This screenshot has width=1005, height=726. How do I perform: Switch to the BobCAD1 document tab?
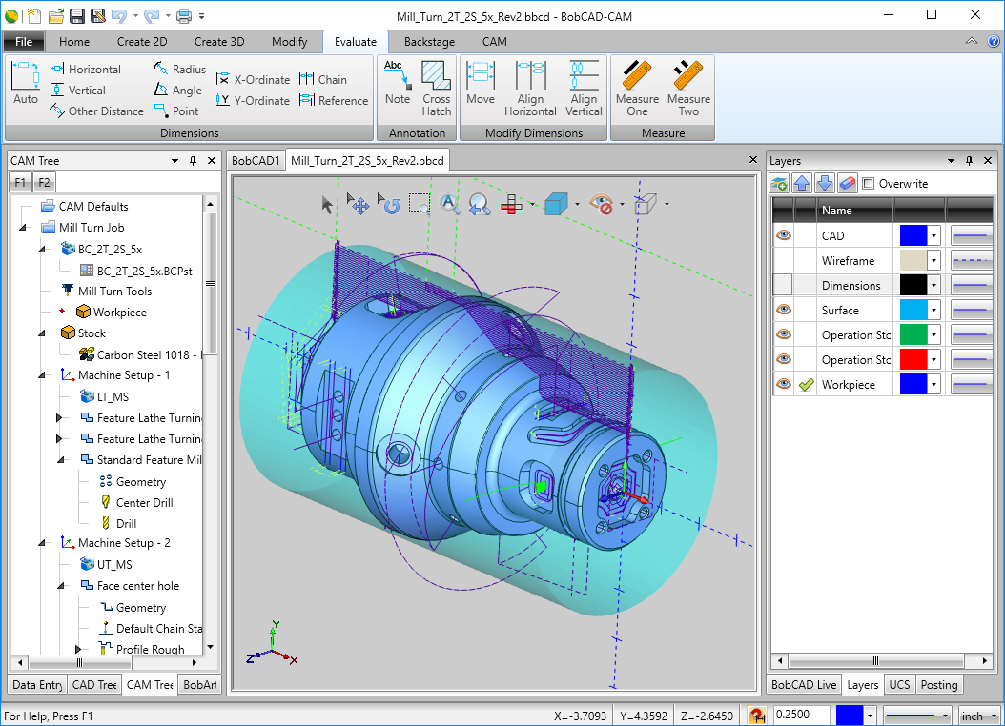[x=256, y=161]
